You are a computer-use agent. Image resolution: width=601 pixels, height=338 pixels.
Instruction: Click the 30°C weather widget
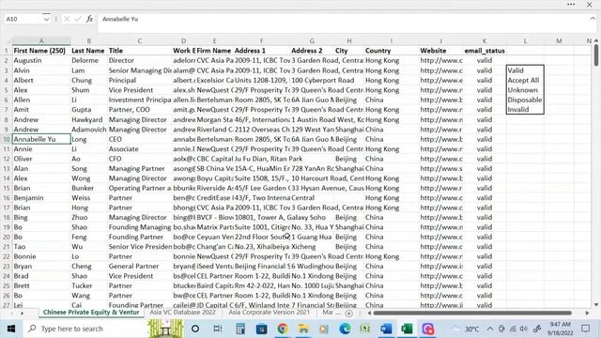coord(466,329)
